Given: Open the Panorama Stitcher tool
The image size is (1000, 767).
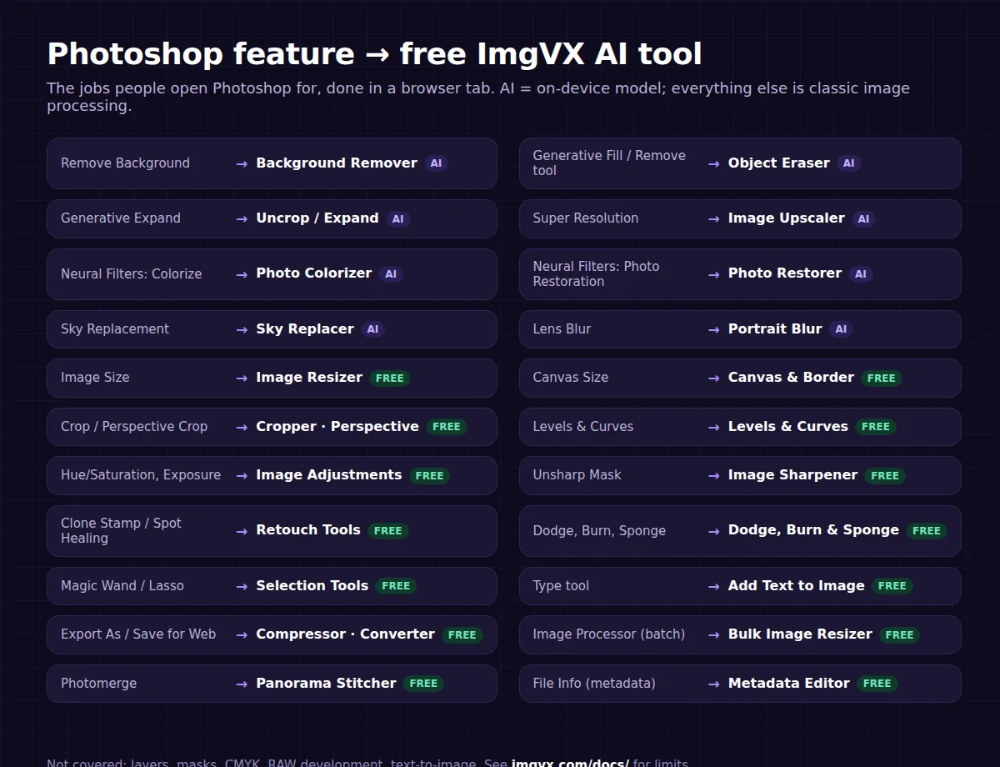Looking at the screenshot, I should [x=326, y=684].
